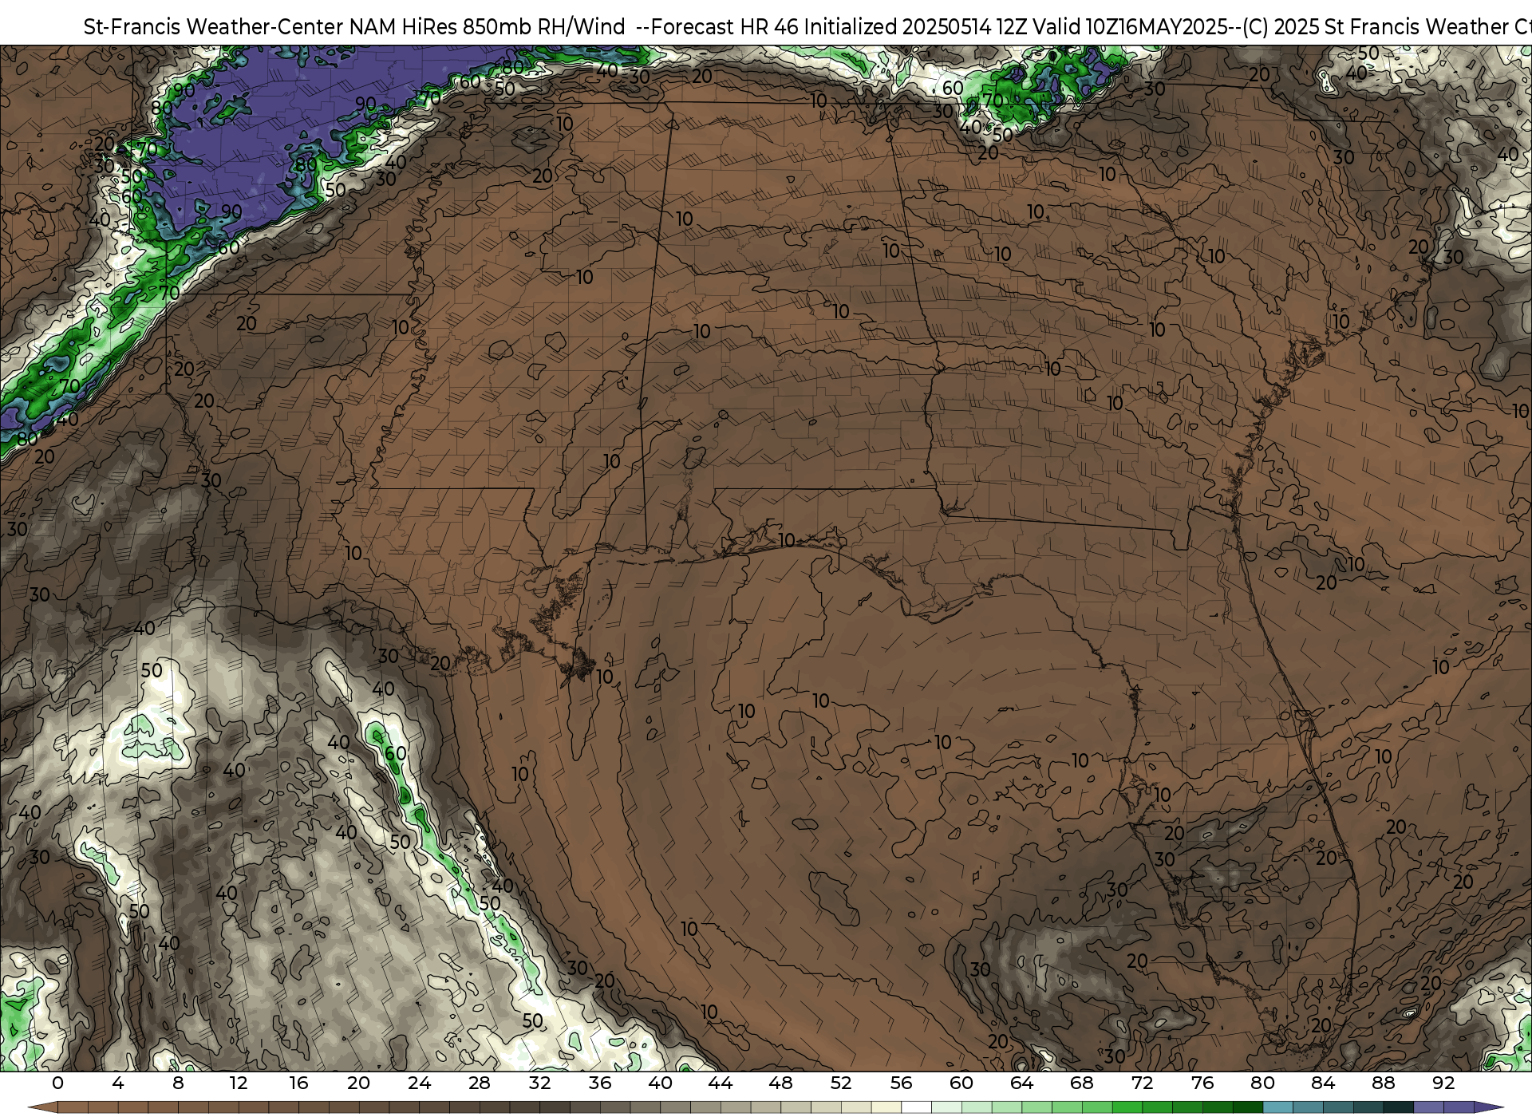Screen dimensions: 1532x1117
Task: Click the 'St-Francis Weather-Center' title text
Action: (x=214, y=27)
